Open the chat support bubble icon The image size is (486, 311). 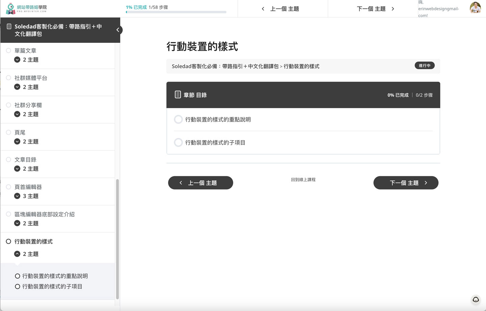pos(476,300)
